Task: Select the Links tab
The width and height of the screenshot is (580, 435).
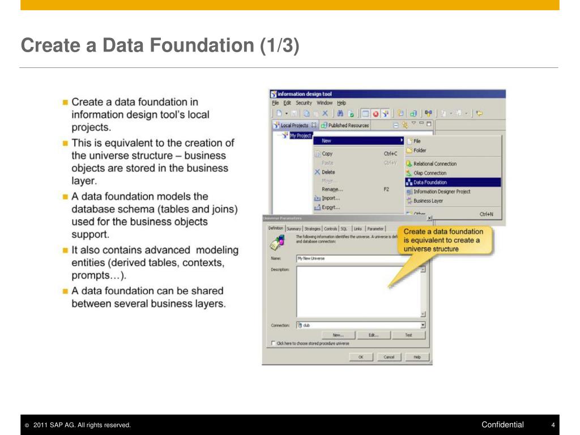Action: click(358, 229)
